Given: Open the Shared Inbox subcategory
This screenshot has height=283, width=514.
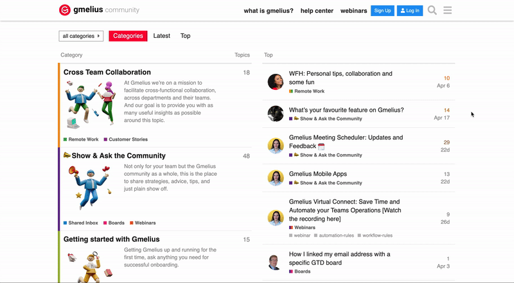Looking at the screenshot, I should pos(81,223).
